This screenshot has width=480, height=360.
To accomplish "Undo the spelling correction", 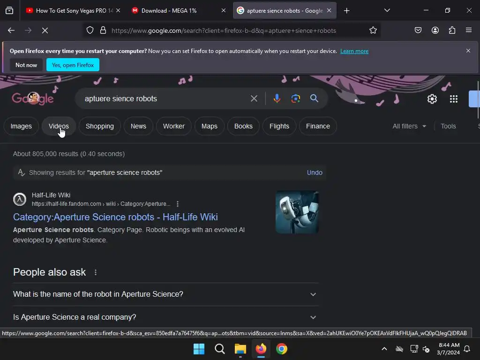I will coord(315,172).
